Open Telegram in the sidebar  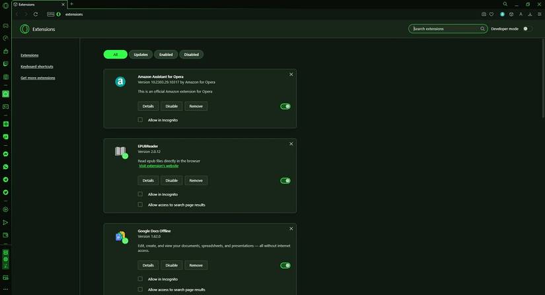(x=5, y=180)
